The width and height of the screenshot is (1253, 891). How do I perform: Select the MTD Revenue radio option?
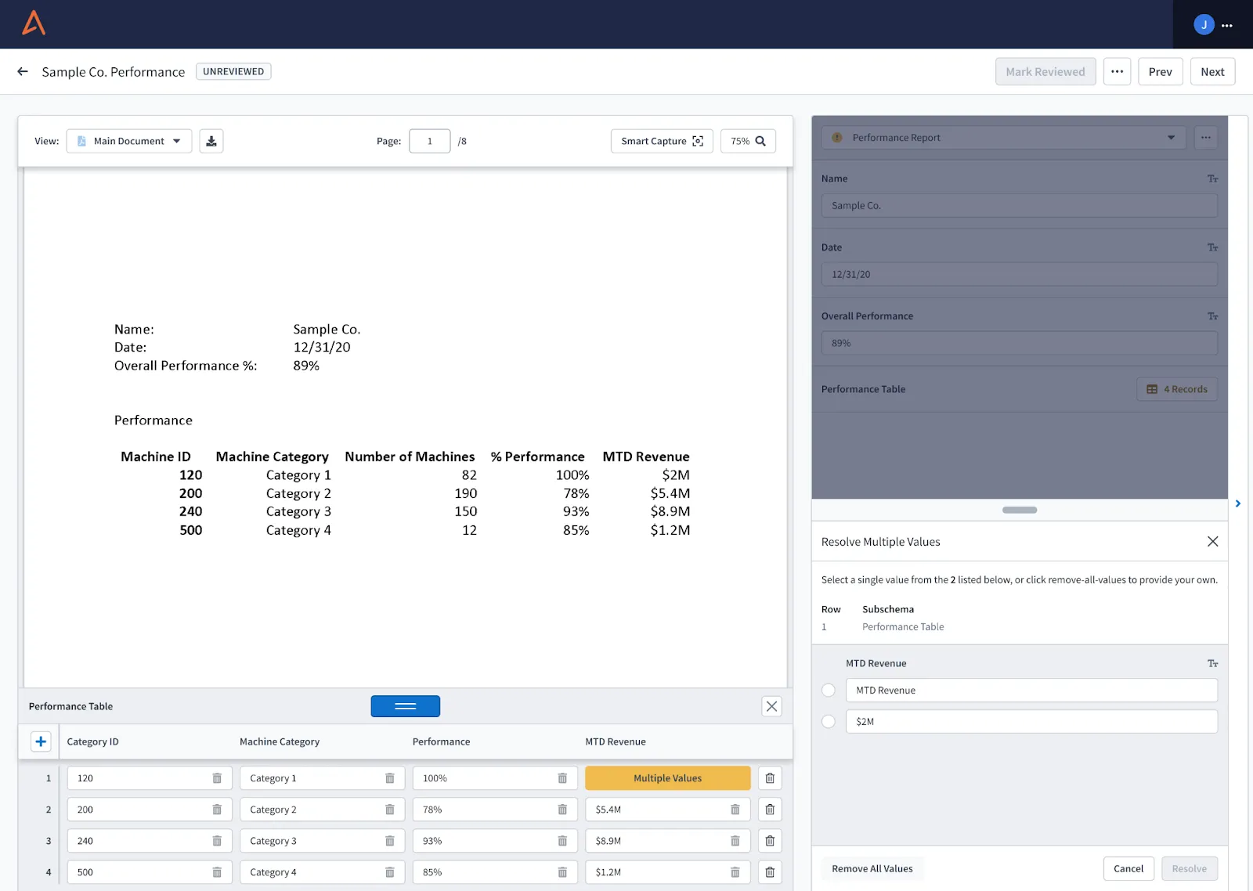click(829, 691)
